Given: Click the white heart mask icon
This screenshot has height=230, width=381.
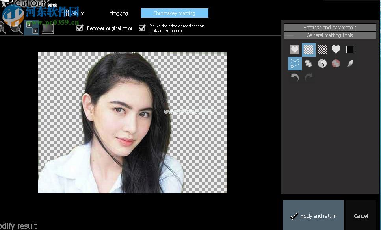Looking at the screenshot, I should [336, 50].
